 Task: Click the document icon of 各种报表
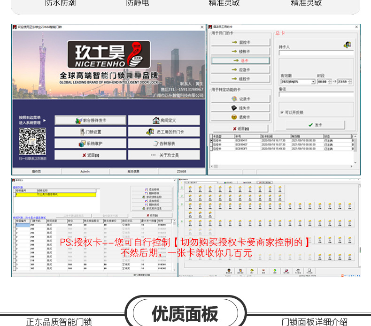click(x=155, y=144)
